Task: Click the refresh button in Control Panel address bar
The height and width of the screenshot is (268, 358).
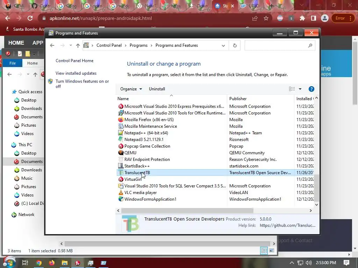Action: coord(235,46)
